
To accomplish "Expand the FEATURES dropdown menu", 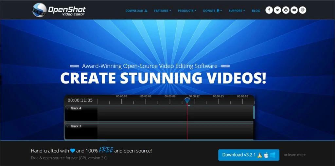I will click(x=163, y=11).
